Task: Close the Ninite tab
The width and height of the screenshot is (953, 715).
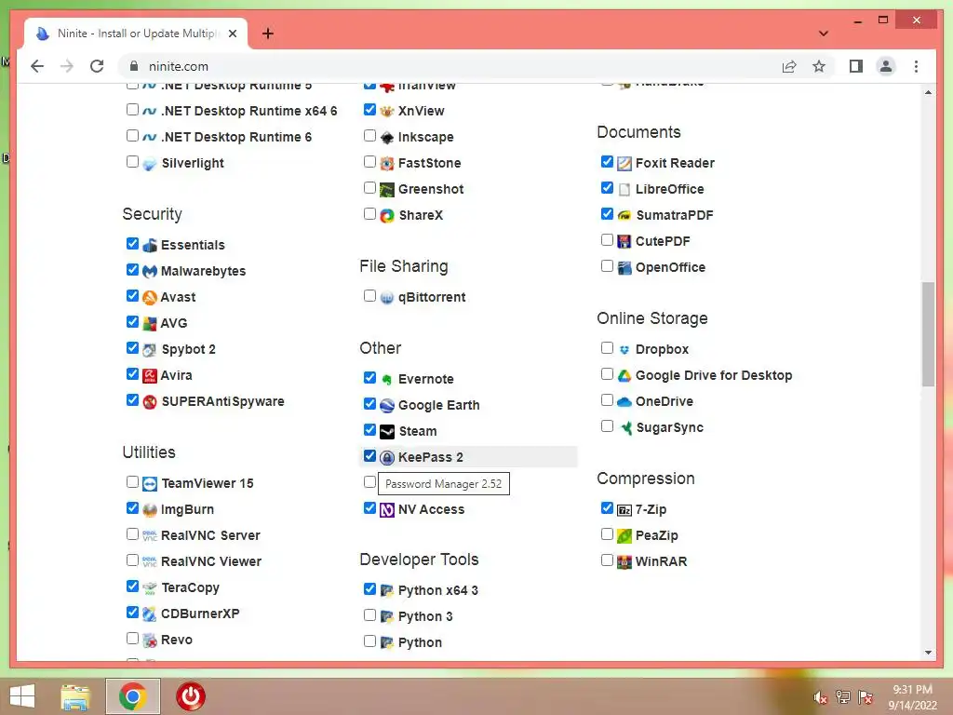Action: point(232,34)
